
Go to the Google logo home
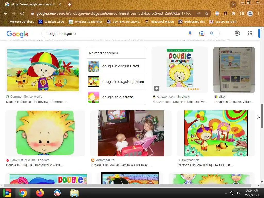[x=18, y=34]
